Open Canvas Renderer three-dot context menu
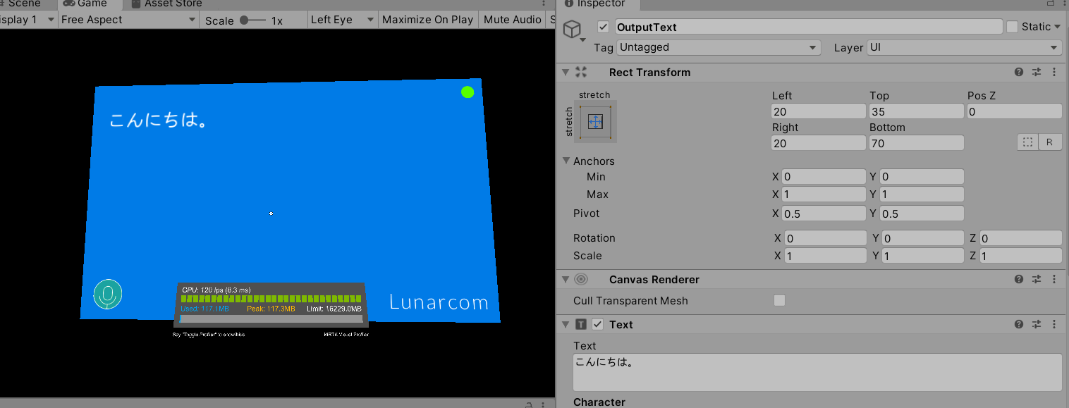 click(x=1054, y=279)
